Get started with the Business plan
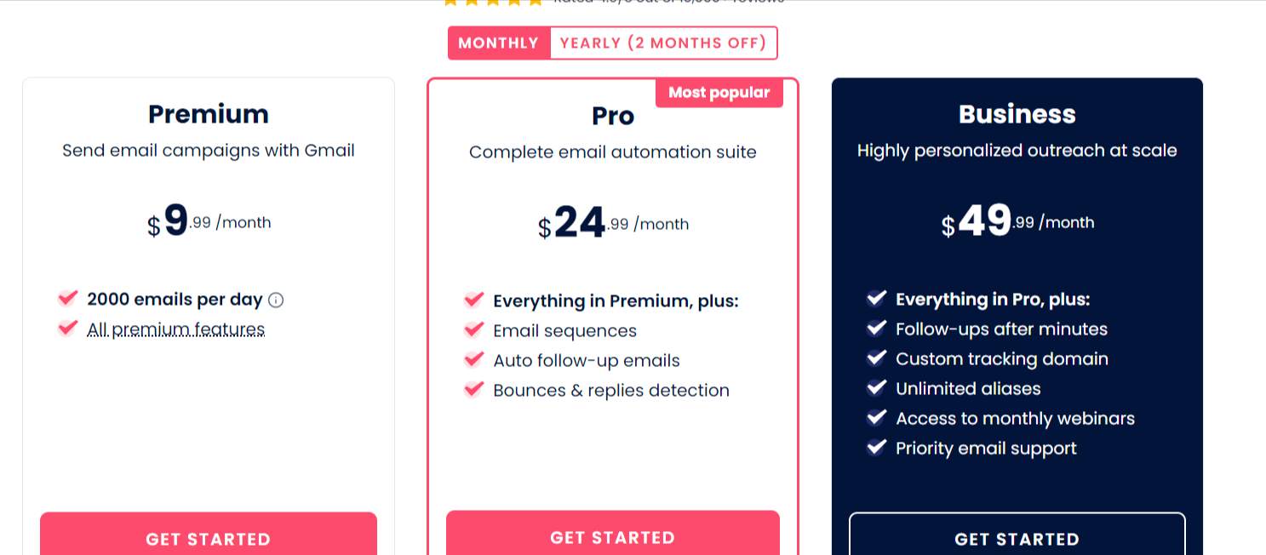Image resolution: width=1266 pixels, height=555 pixels. point(1017,534)
